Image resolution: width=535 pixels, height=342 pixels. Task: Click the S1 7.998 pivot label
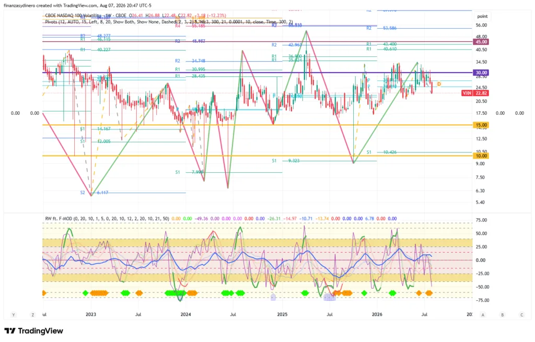189,172
